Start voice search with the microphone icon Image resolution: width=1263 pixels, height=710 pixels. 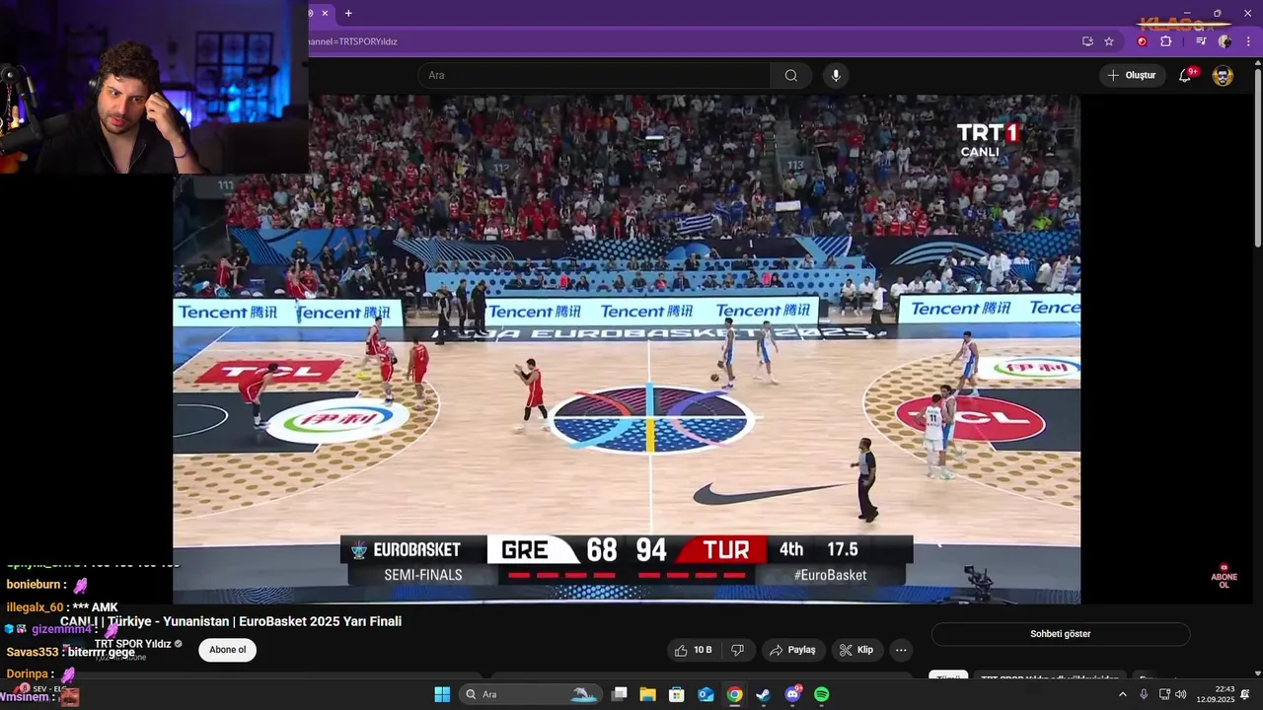click(x=836, y=75)
